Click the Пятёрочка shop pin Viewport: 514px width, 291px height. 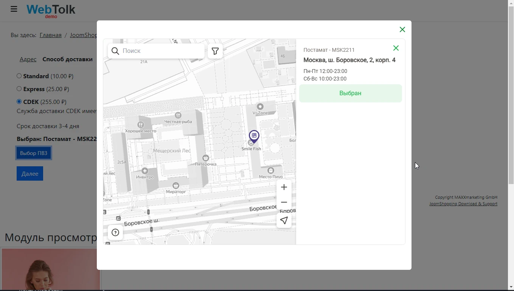click(206, 158)
